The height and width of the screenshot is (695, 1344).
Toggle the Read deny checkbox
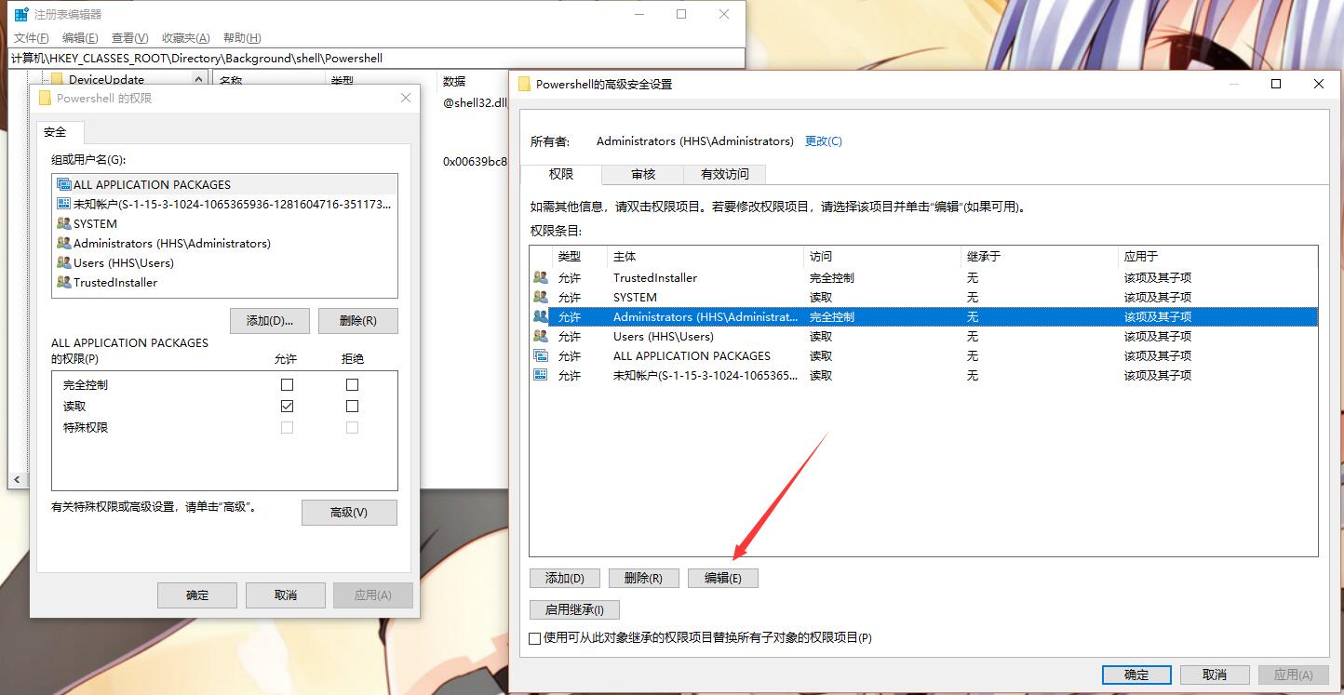(352, 406)
